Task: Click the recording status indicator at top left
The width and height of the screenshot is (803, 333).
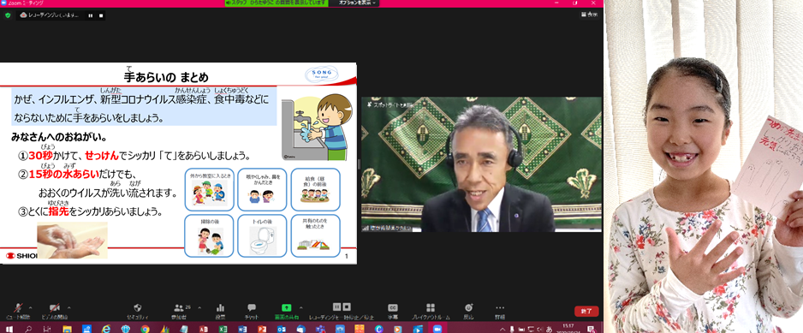Action: 50,15
